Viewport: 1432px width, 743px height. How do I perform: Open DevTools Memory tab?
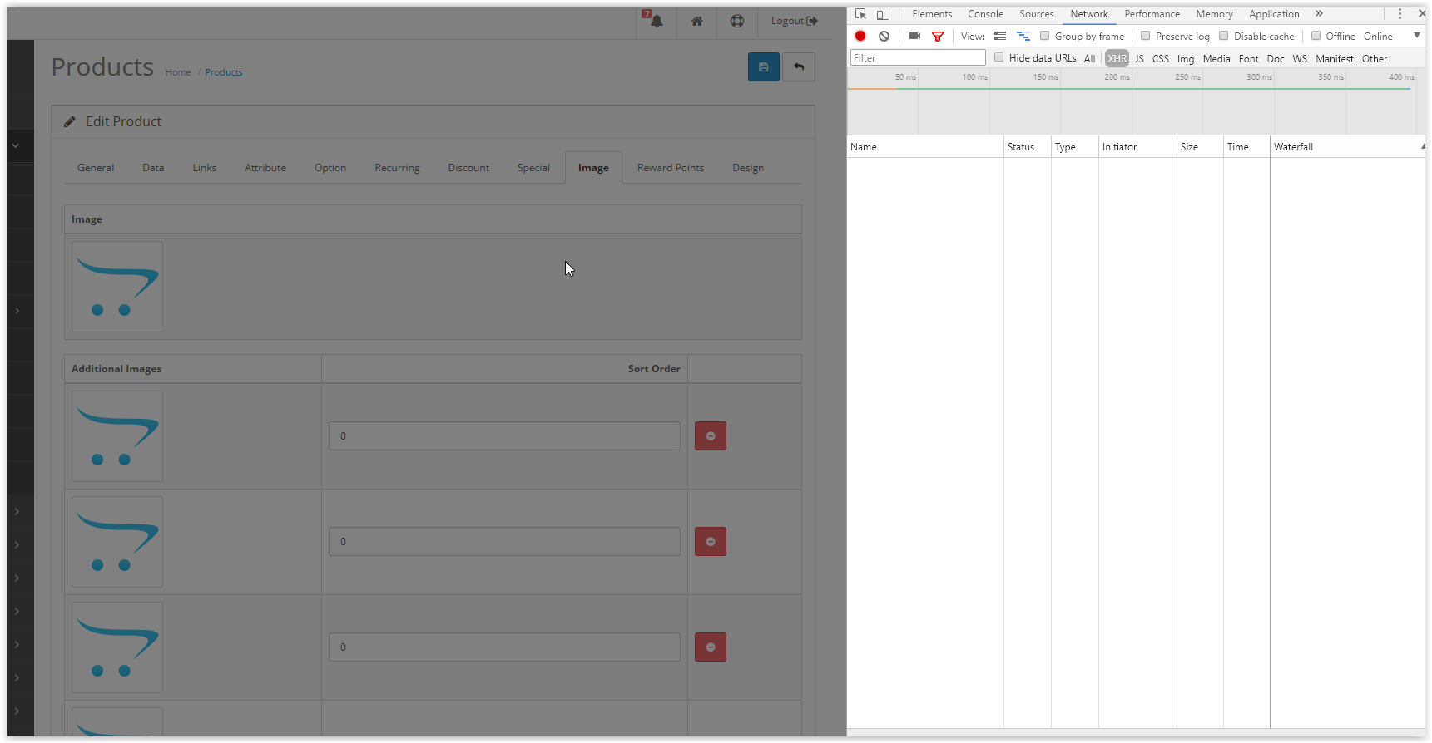pos(1214,14)
